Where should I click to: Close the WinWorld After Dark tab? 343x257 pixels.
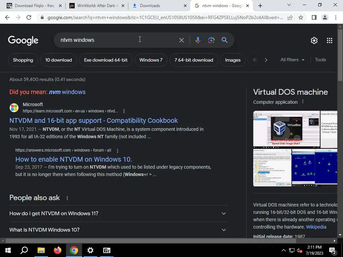123,6
